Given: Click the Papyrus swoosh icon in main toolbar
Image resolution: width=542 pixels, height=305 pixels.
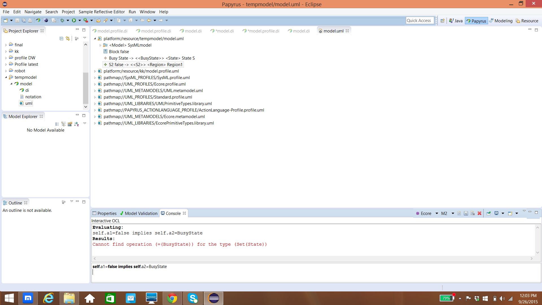Looking at the screenshot, I should 38,20.
